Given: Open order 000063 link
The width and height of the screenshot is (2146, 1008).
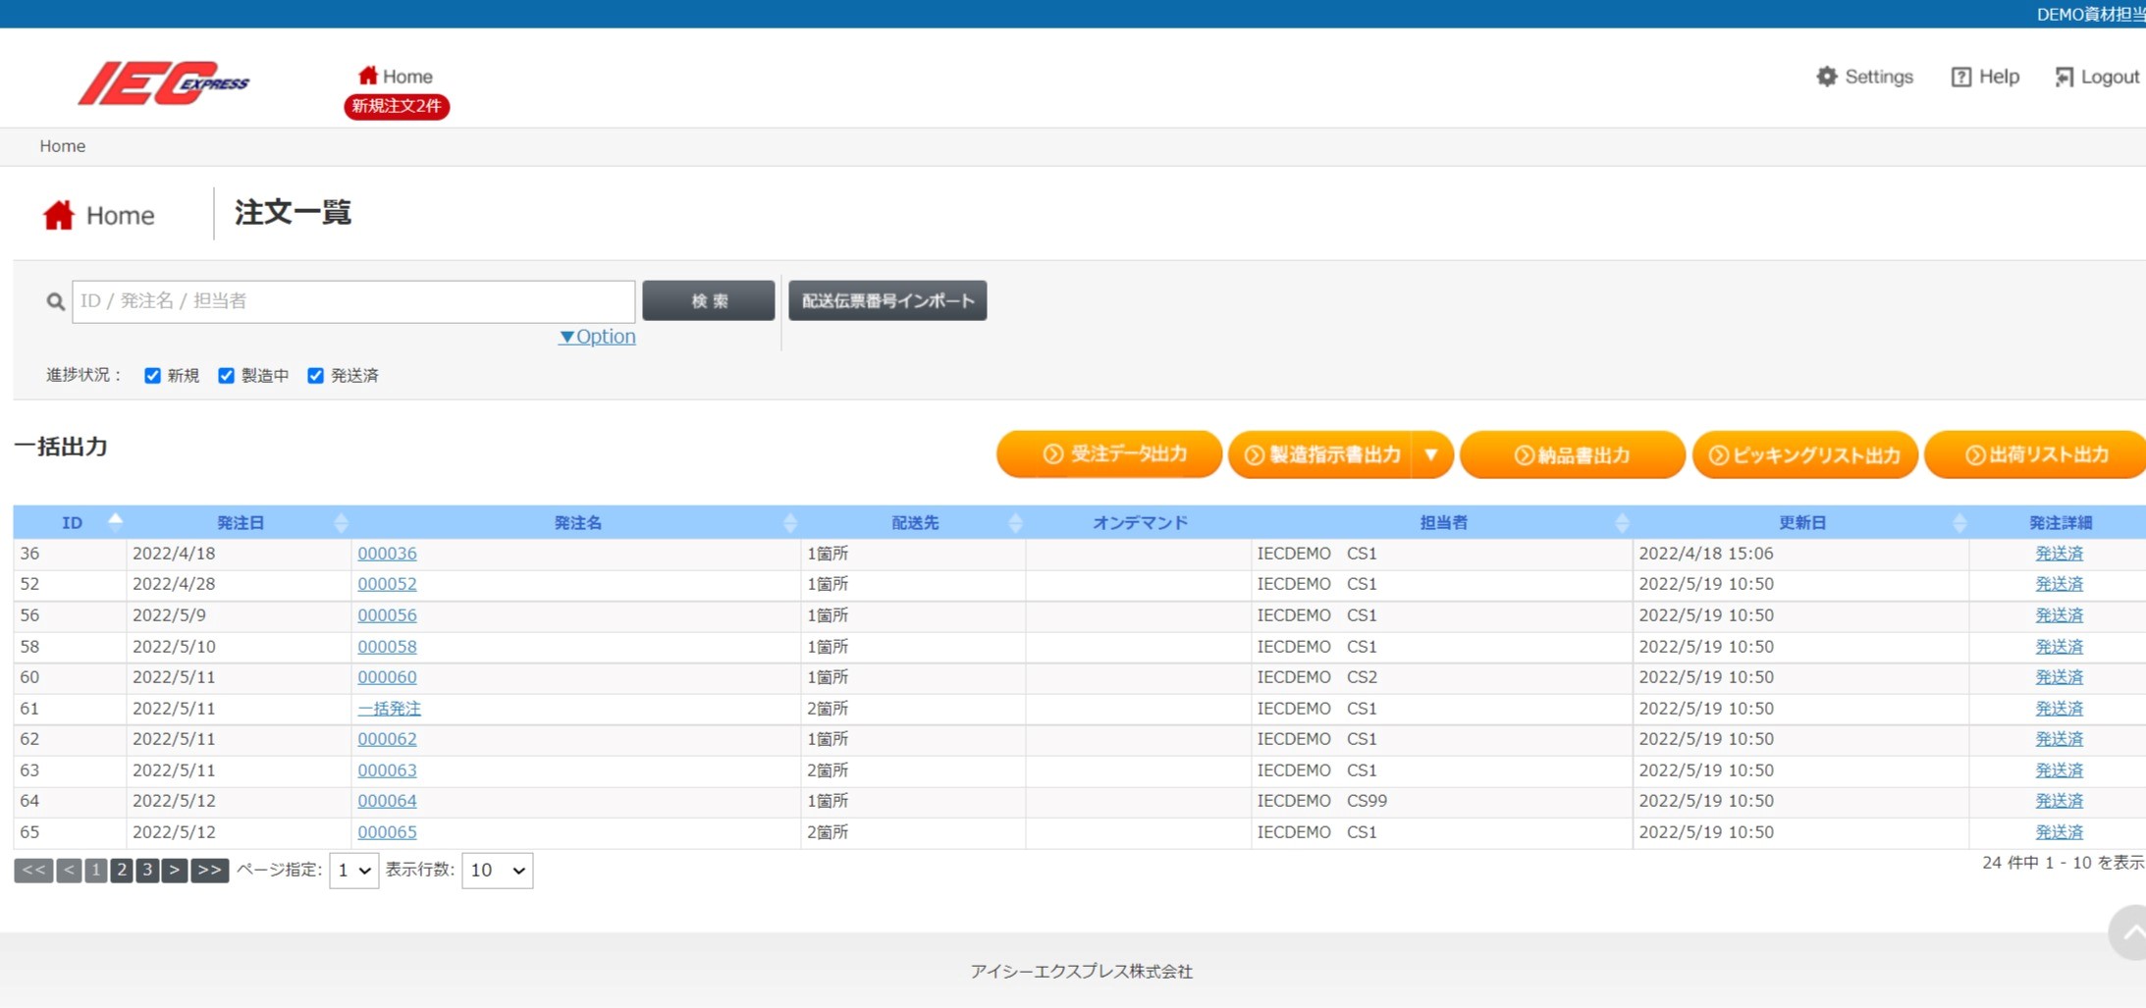Looking at the screenshot, I should click(x=387, y=770).
